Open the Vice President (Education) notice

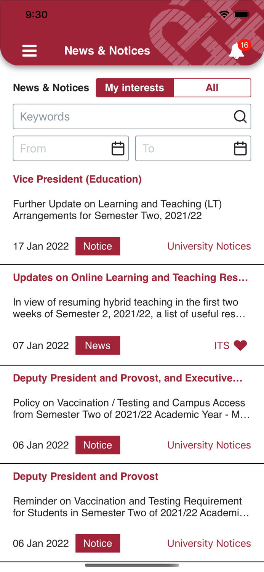77,179
